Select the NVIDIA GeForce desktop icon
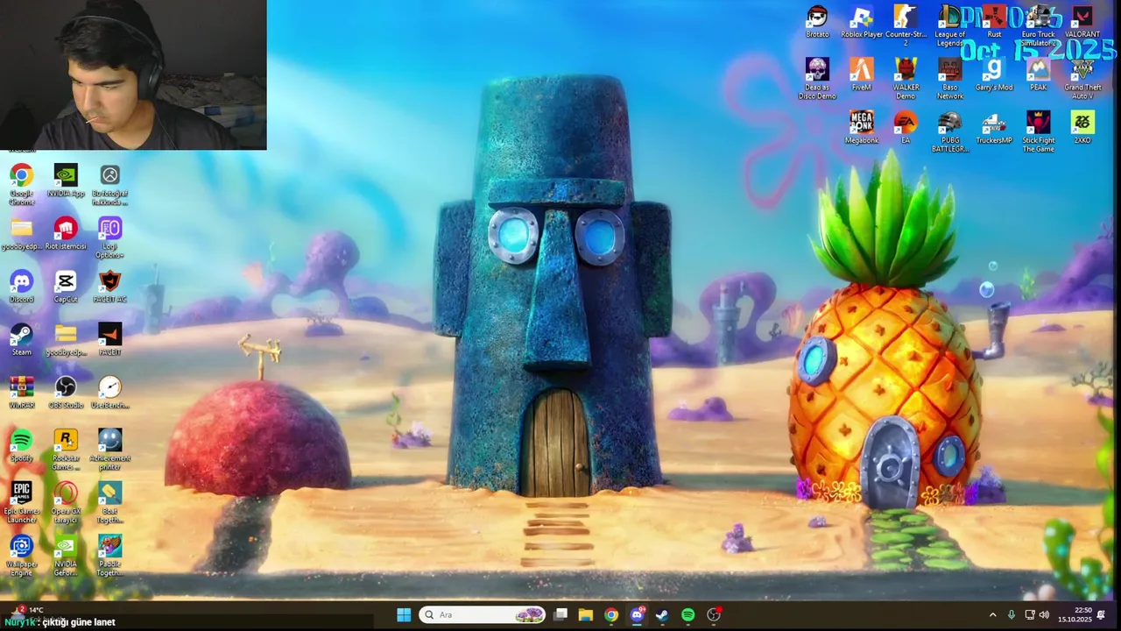Screen dimensions: 1121x631 click(66, 557)
